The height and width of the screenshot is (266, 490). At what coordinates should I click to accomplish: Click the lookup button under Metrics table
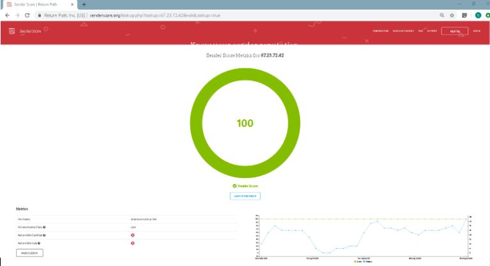(29, 253)
